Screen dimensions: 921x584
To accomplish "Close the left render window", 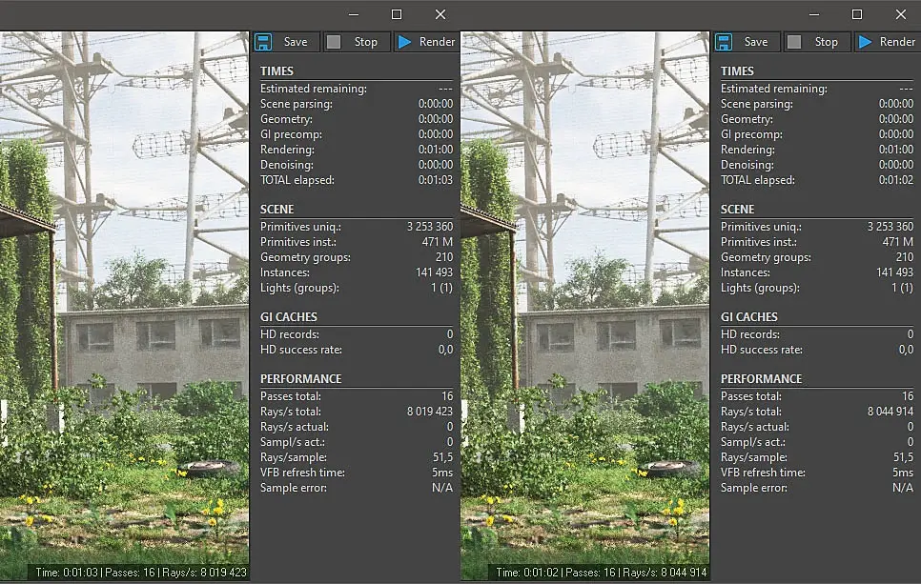I will [x=440, y=14].
